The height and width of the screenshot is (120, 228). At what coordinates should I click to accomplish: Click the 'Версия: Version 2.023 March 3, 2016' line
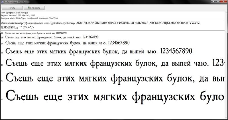18,15
